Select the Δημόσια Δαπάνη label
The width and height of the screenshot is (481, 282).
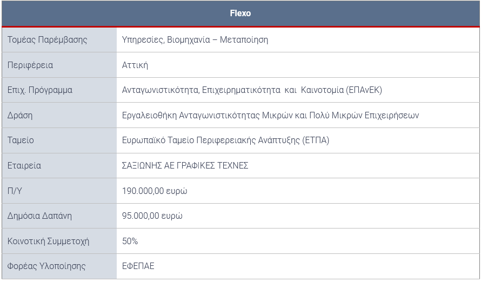(39, 216)
